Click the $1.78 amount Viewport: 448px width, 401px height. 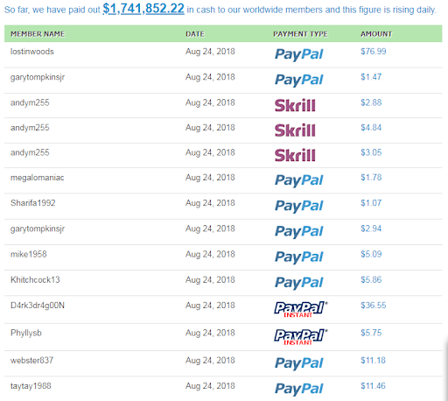coord(371,178)
